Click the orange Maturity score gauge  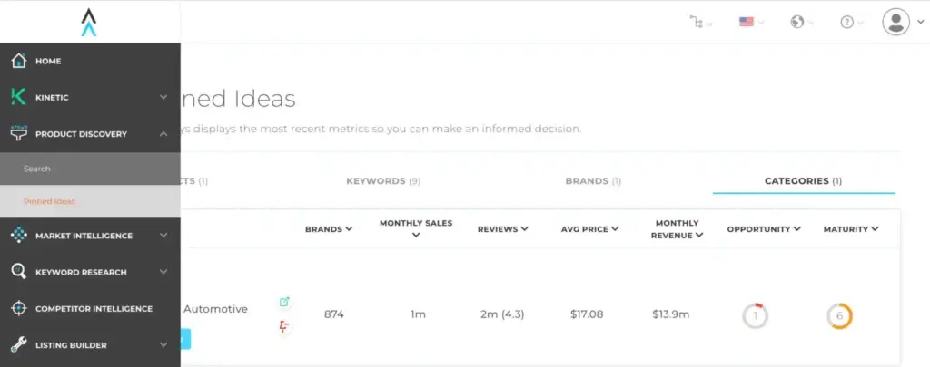click(x=839, y=316)
